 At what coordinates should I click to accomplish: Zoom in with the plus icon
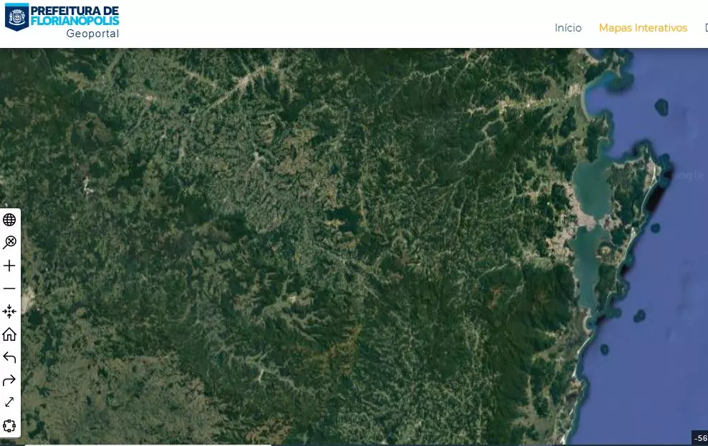(x=9, y=266)
